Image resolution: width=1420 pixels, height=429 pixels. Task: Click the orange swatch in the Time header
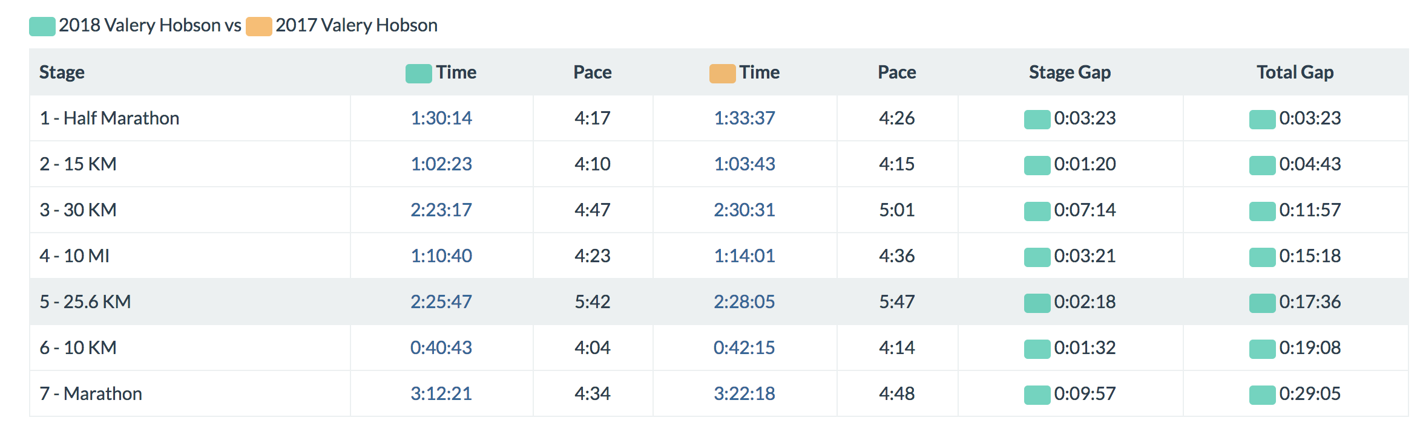tap(722, 74)
